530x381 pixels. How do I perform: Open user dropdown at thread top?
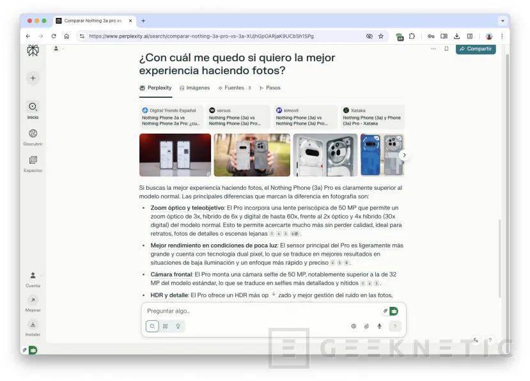[58, 49]
